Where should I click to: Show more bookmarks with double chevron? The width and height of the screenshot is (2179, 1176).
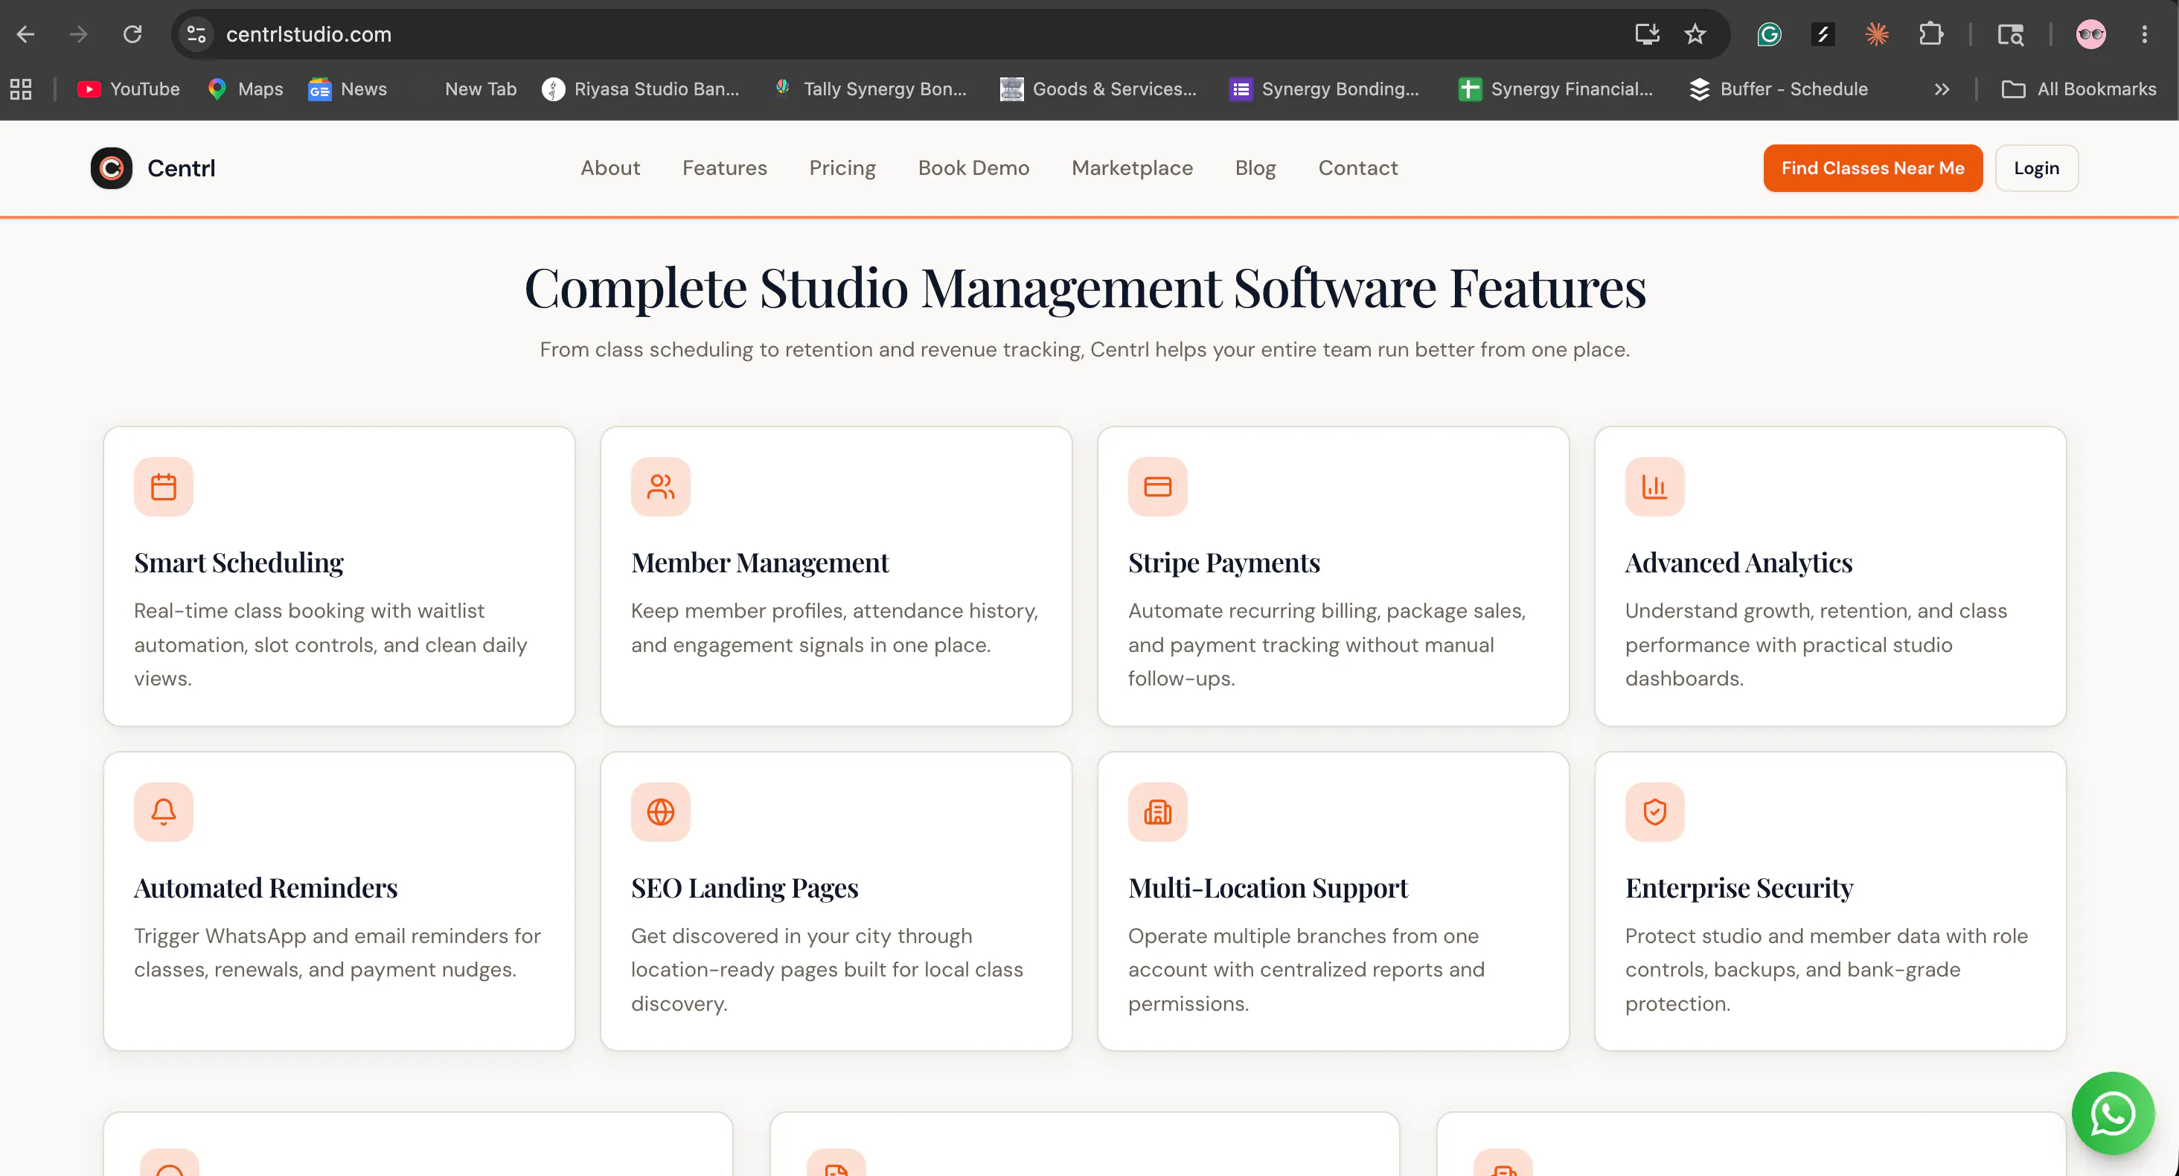coord(1942,89)
